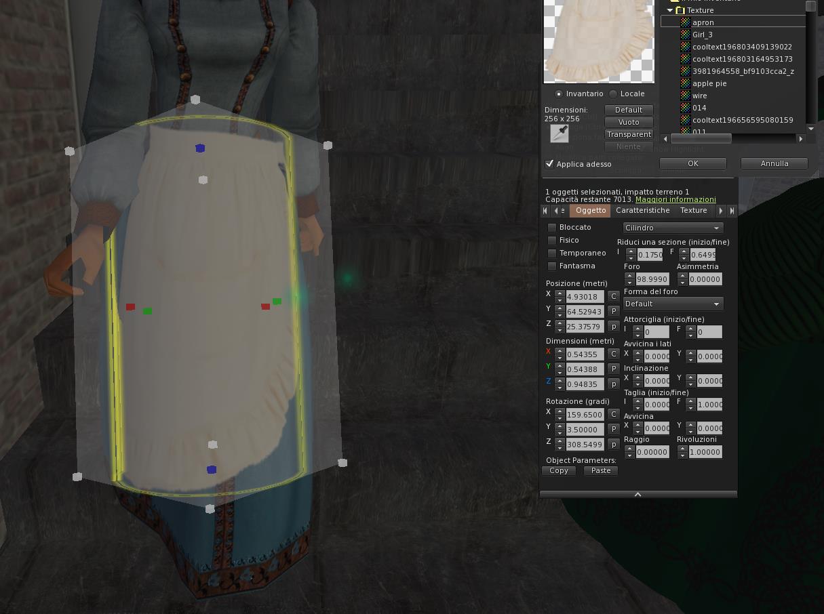The height and width of the screenshot is (614, 824).
Task: Copy size with the Dimensioni C button
Action: 613,354
